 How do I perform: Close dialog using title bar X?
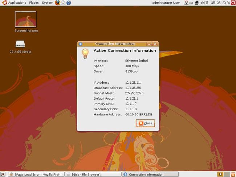coord(155,44)
